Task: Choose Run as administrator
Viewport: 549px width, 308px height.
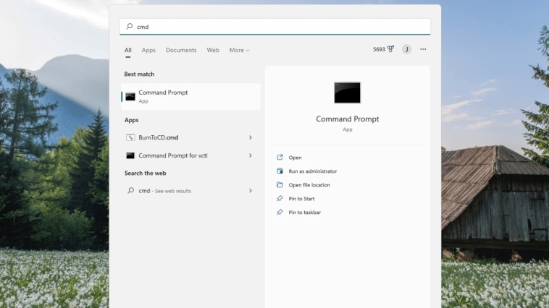Action: (313, 171)
